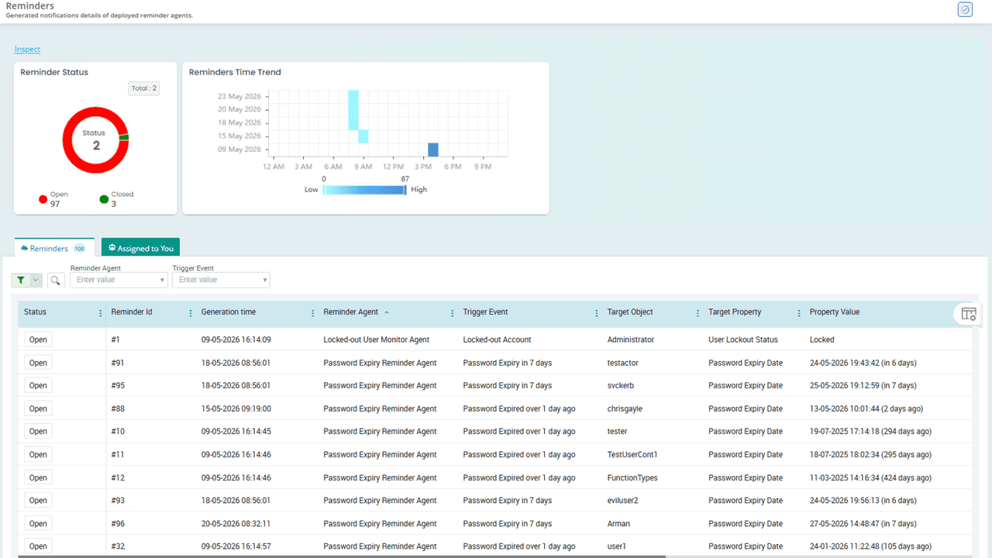This screenshot has width=992, height=558.
Task: Click the Open button for reminder #88
Action: point(38,408)
